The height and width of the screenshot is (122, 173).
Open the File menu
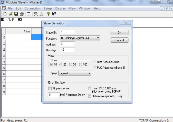(x=10, y=8)
